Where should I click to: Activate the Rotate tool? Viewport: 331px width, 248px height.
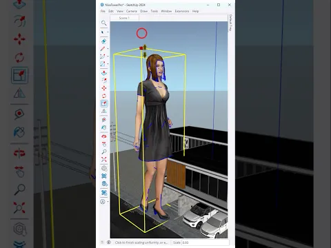(104, 96)
